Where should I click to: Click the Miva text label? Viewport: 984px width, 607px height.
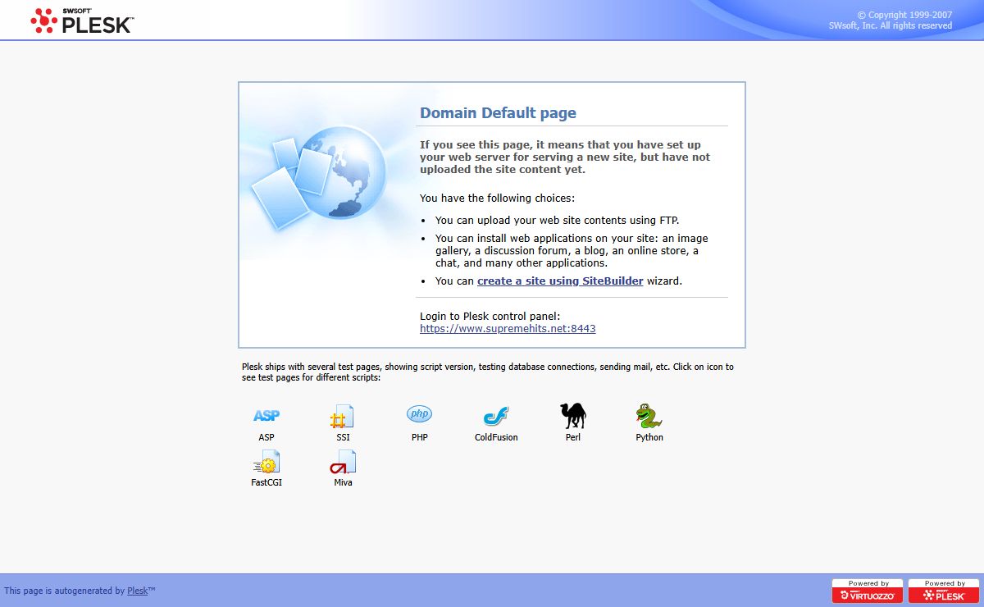tap(343, 482)
